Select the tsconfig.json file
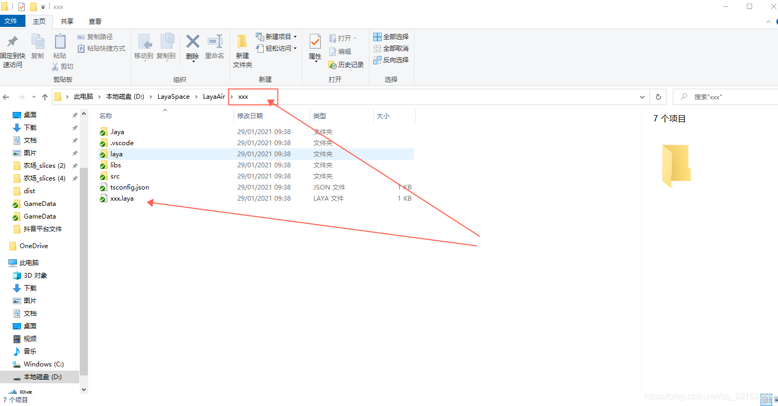The width and height of the screenshot is (778, 406). pos(129,187)
